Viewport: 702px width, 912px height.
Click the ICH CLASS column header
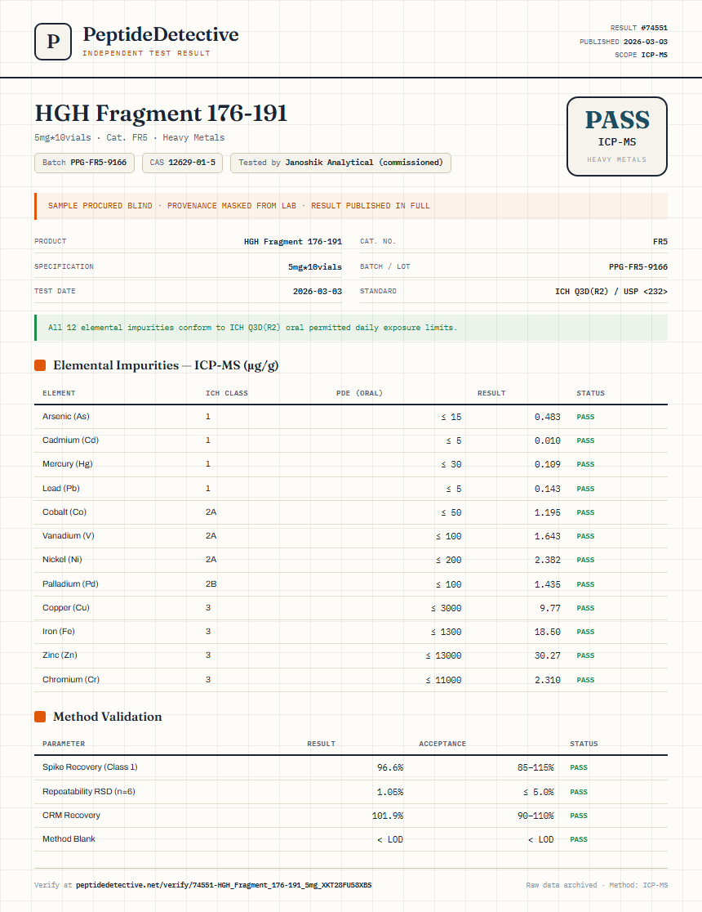(227, 393)
